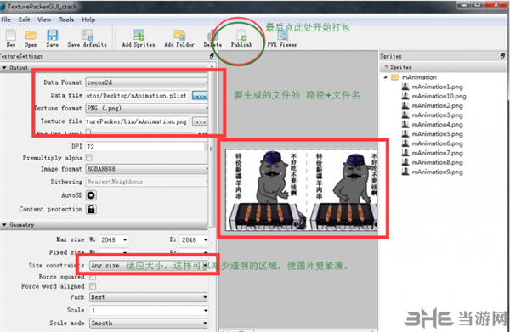Toggle Force word aligned checkbox
This screenshot has width=510, height=332.
click(93, 286)
